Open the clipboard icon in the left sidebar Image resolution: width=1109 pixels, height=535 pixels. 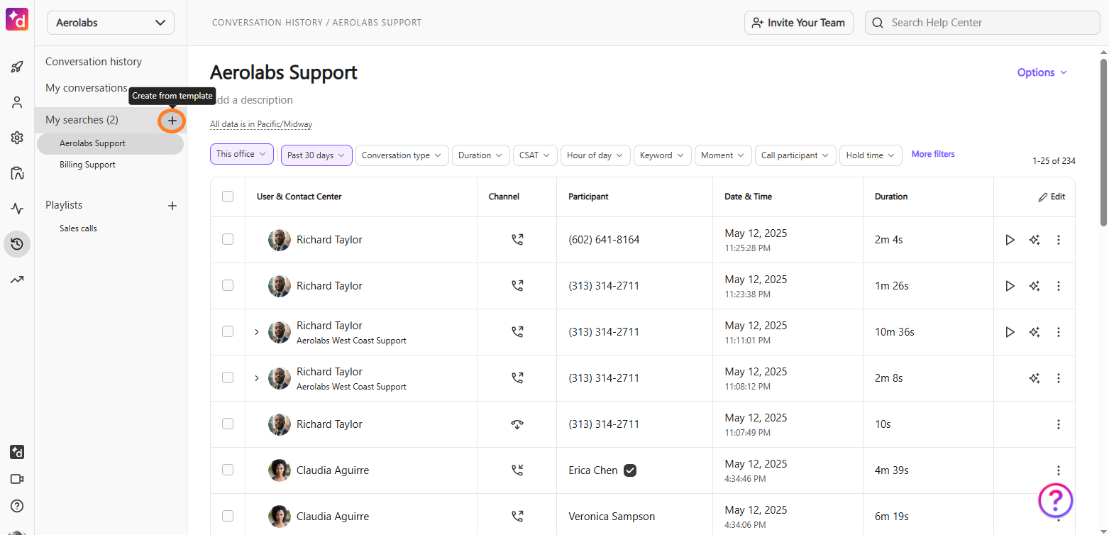(17, 173)
